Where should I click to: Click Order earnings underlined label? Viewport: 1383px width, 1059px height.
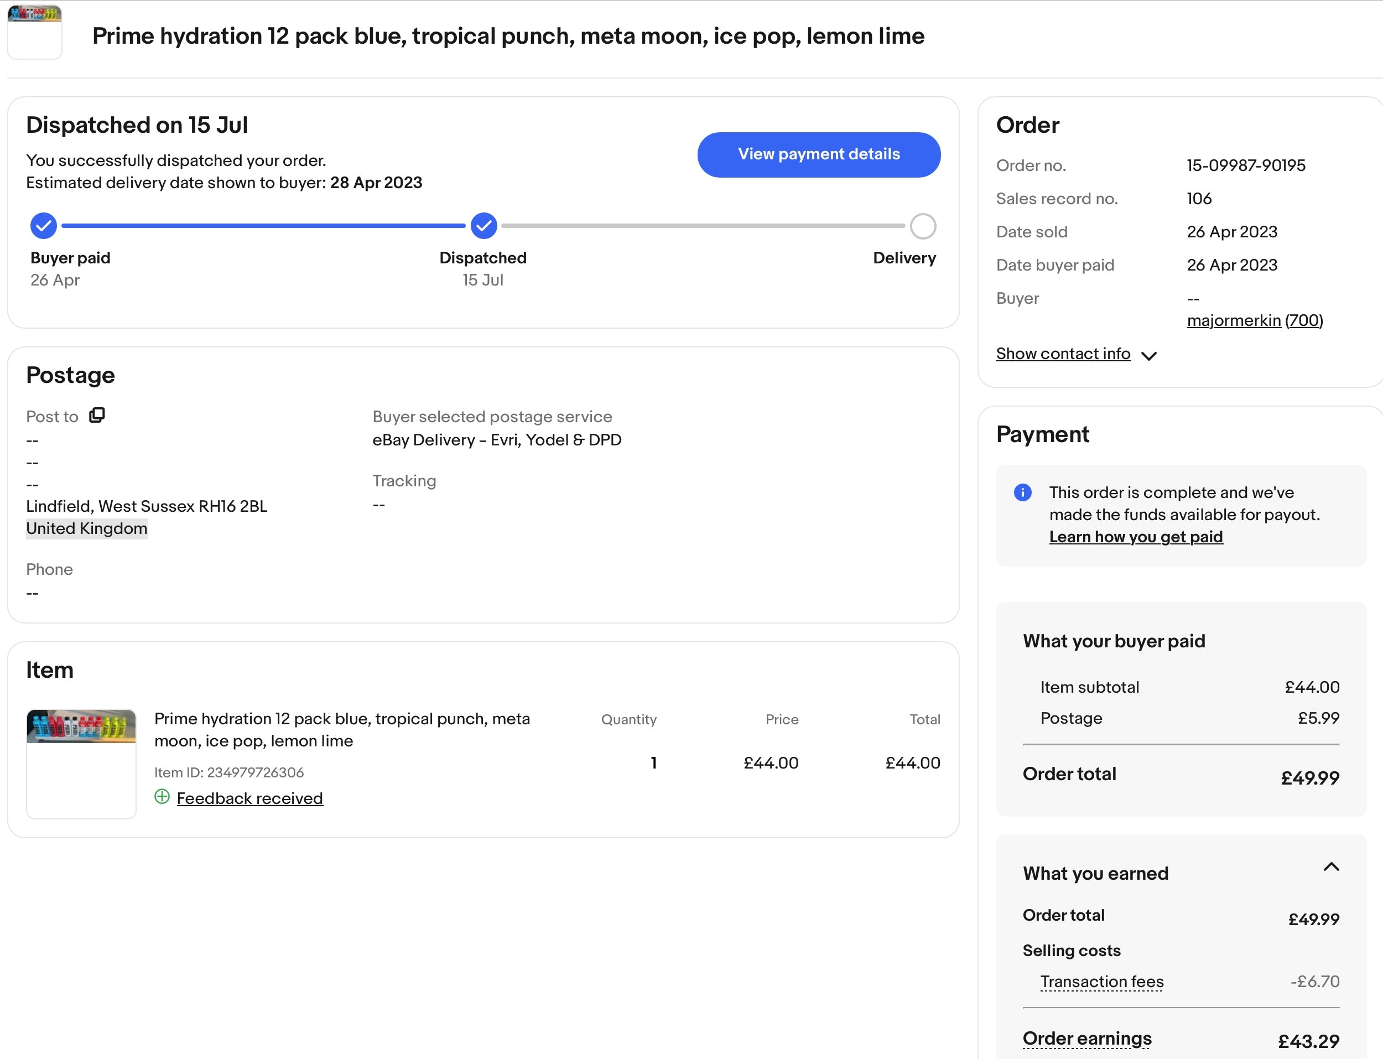click(1086, 1038)
